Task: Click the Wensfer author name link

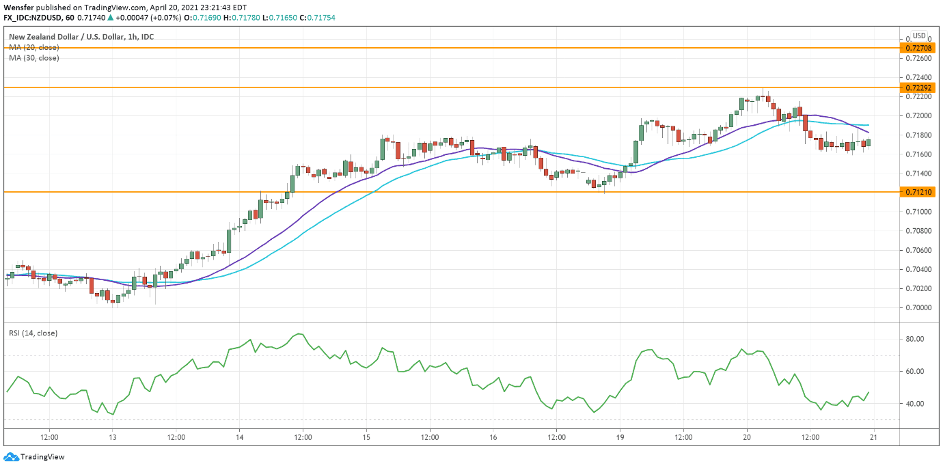Action: (x=20, y=7)
